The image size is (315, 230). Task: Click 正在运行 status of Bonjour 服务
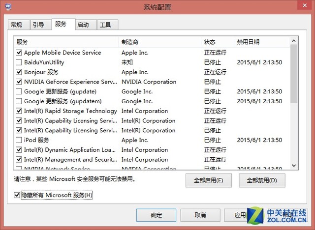pos(215,72)
